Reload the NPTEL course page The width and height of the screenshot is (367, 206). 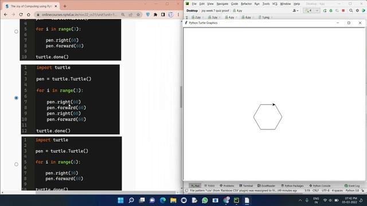coord(21,14)
